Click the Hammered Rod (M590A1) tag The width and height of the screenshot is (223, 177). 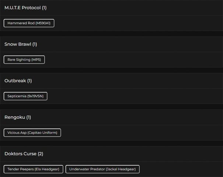(x=29, y=23)
